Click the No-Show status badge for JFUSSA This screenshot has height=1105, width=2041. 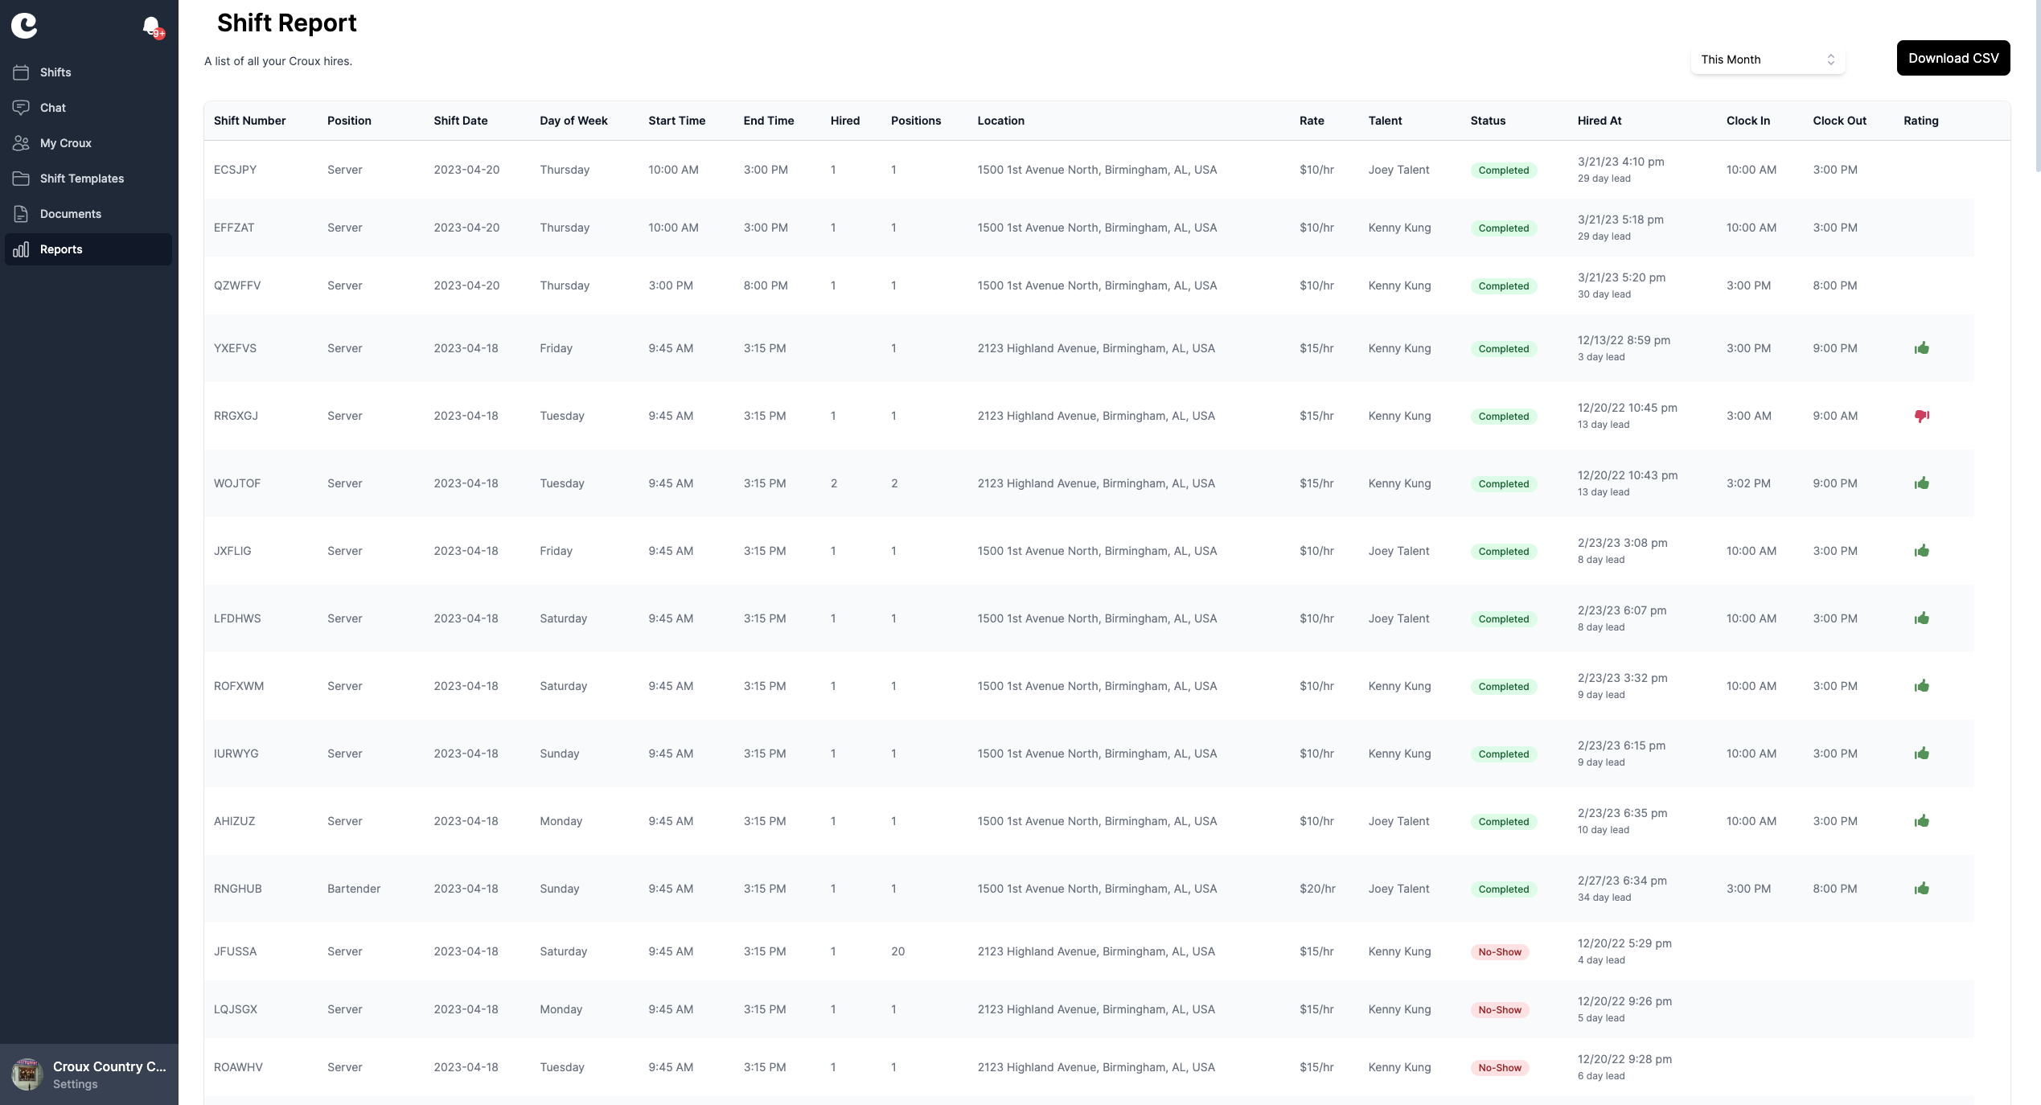(1499, 952)
